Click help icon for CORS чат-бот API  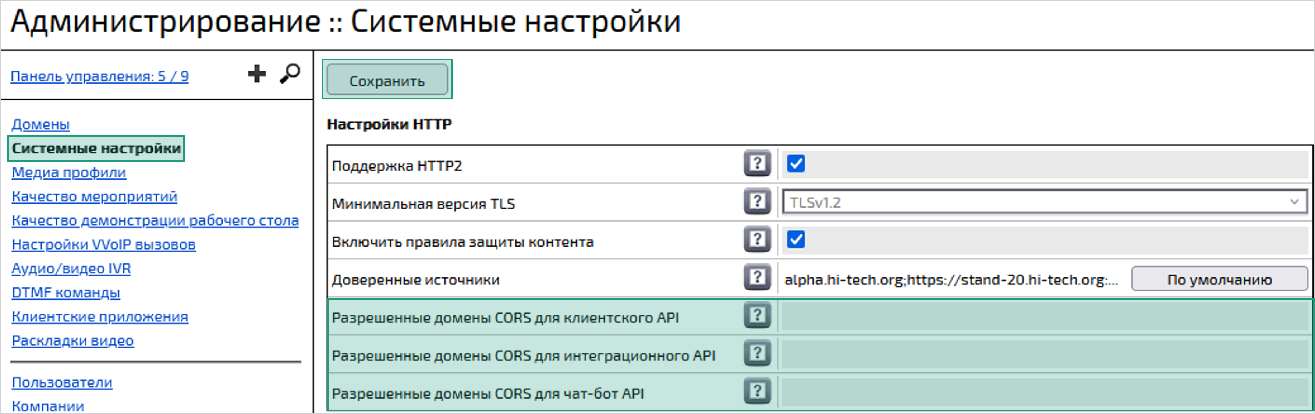click(758, 393)
